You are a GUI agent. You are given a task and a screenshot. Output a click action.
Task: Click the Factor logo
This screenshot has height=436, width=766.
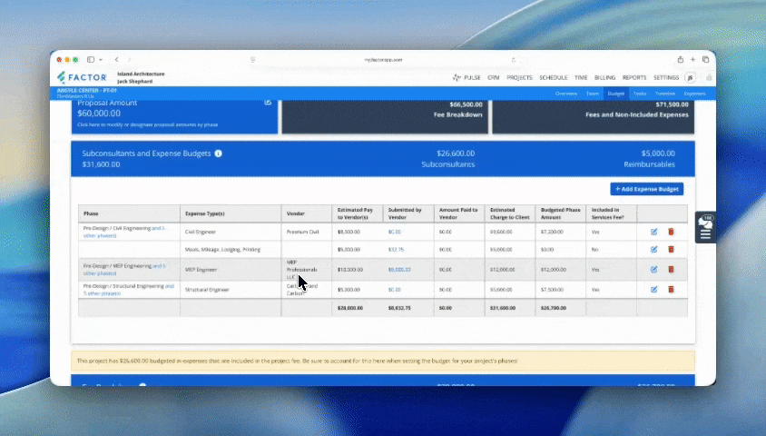82,77
